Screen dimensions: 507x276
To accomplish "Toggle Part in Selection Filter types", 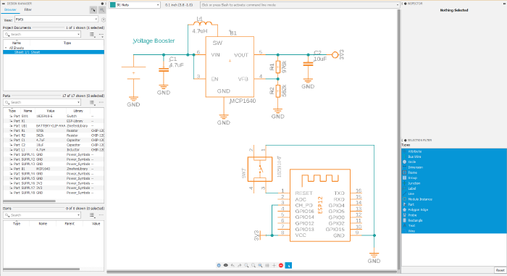I will (454, 204).
